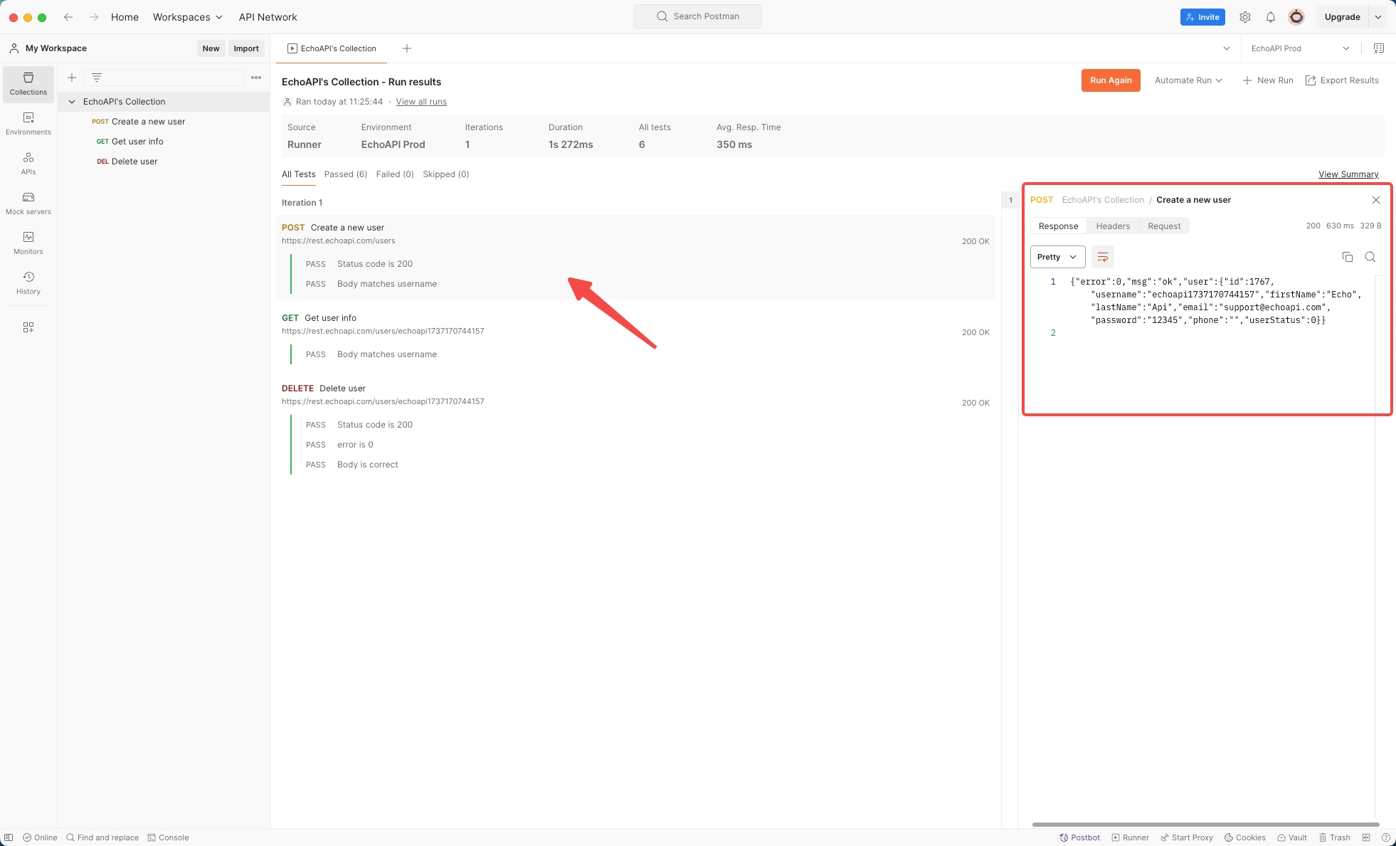1396x846 pixels.
Task: Open Postbot from the status bar
Action: pos(1080,837)
